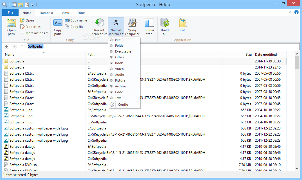Click the search magnifier icon in title bar
302x180 pixels.
pos(4,4)
